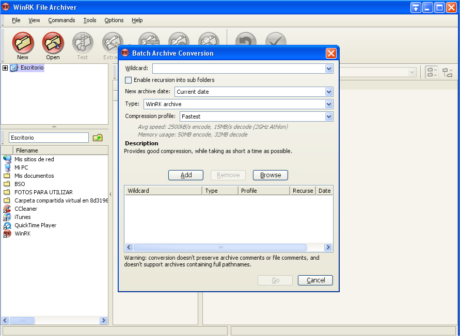Viewport: 460px width, 336px height.
Task: Click the always-on-top pin button in title bar
Action: click(x=416, y=8)
